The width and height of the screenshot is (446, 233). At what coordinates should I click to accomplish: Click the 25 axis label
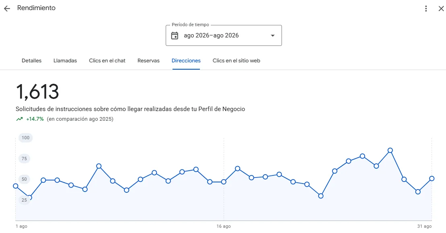[24, 200]
